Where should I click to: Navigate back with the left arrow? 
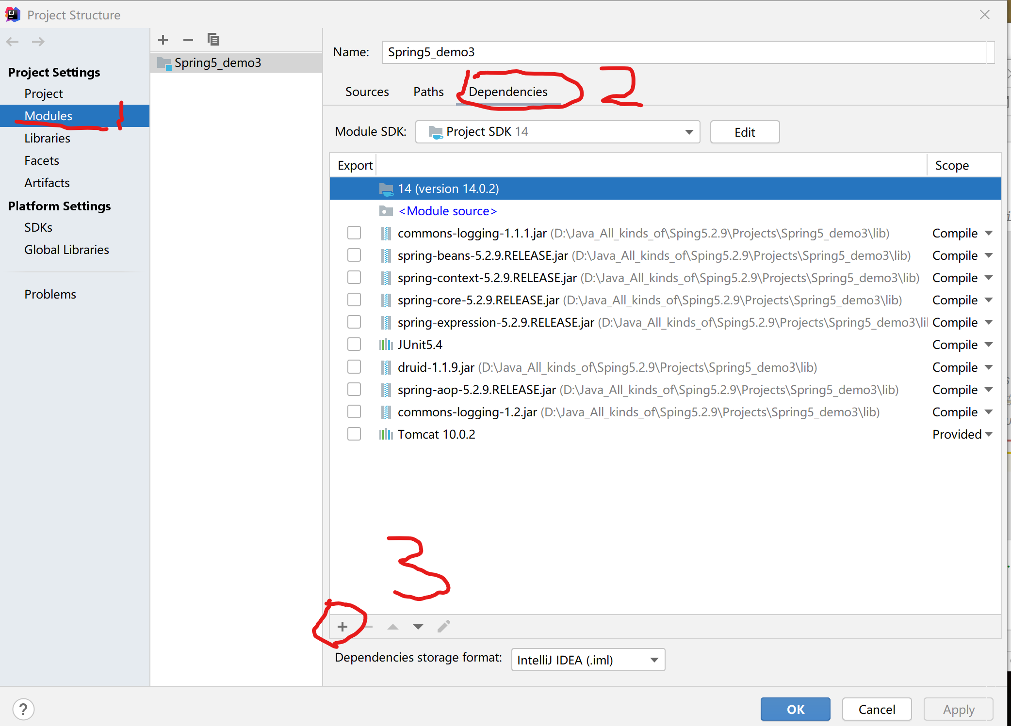pyautogui.click(x=13, y=42)
